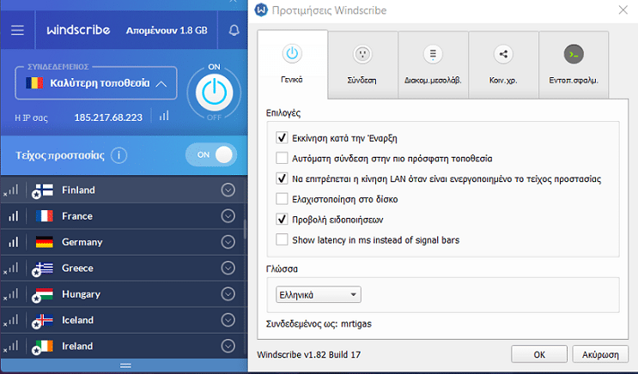Viewport: 638px width, 374px height.
Task: Close the Windscribe preferences dialog
Action: click(623, 9)
